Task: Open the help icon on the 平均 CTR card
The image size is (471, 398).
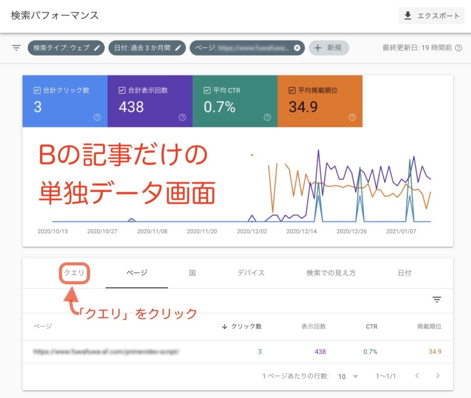Action: point(268,117)
